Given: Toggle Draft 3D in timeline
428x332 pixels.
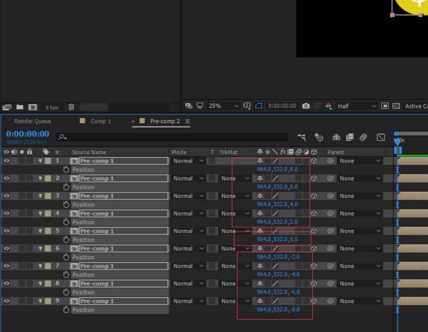Looking at the screenshot, I should tap(318, 137).
